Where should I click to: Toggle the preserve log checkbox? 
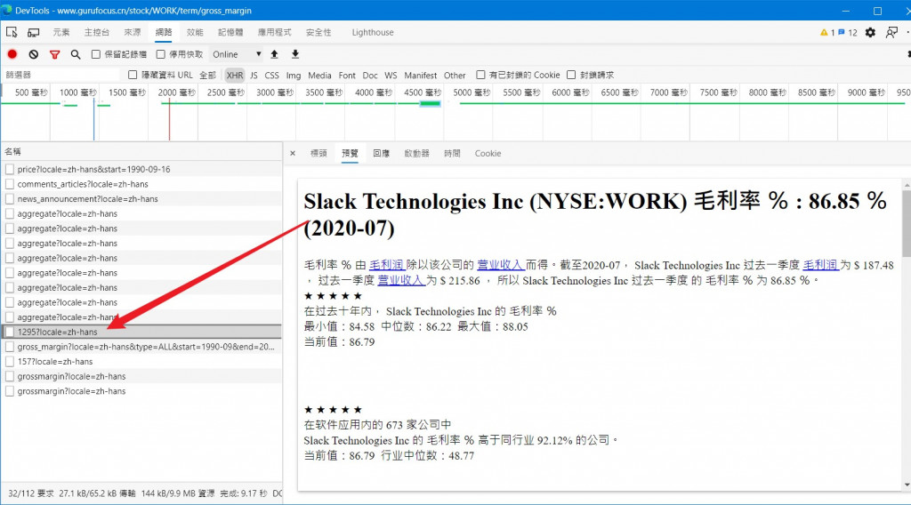96,54
